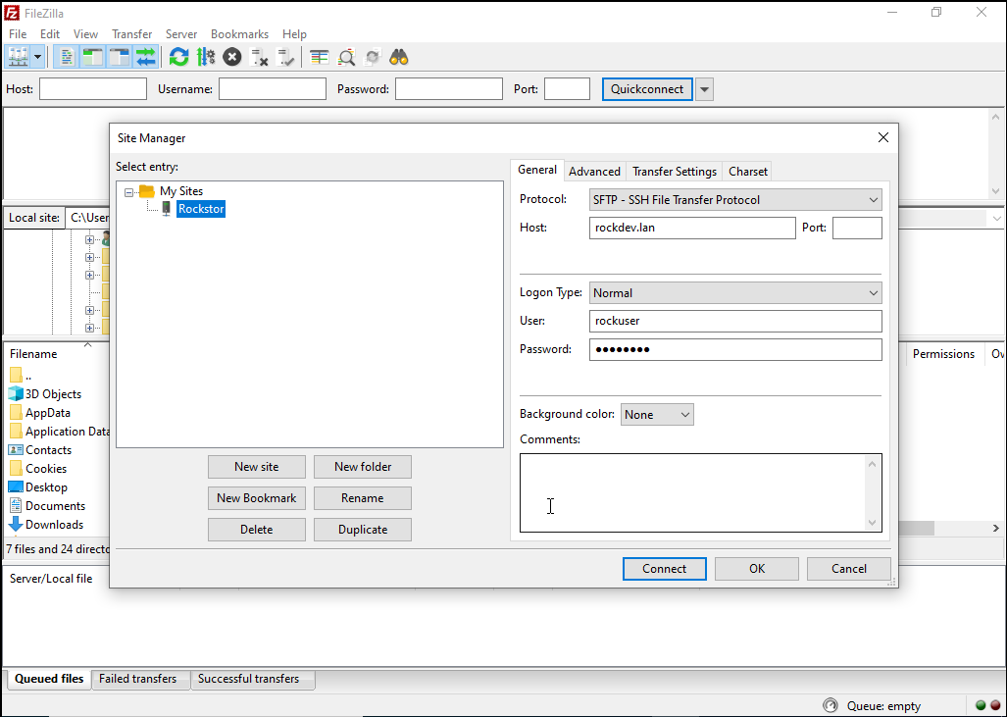Click the queue size icon in status bar
The height and width of the screenshot is (717, 1007).
pos(830,705)
